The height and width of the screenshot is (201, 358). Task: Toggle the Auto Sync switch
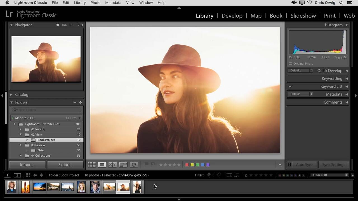coord(289,165)
